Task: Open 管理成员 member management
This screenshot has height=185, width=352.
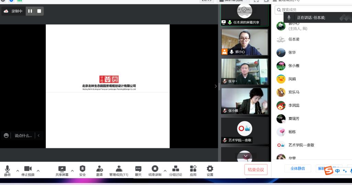Action: (x=119, y=170)
